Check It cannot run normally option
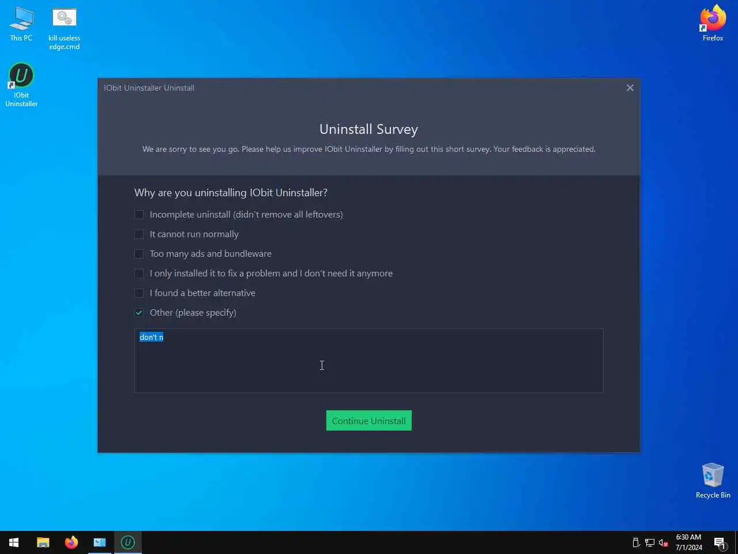Viewport: 738px width, 554px height. [x=139, y=234]
